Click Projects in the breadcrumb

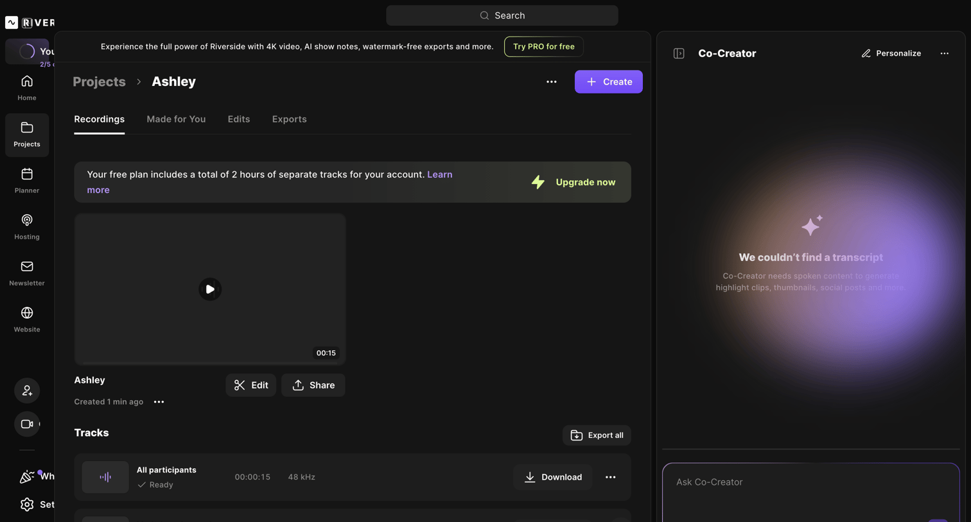[x=99, y=81]
